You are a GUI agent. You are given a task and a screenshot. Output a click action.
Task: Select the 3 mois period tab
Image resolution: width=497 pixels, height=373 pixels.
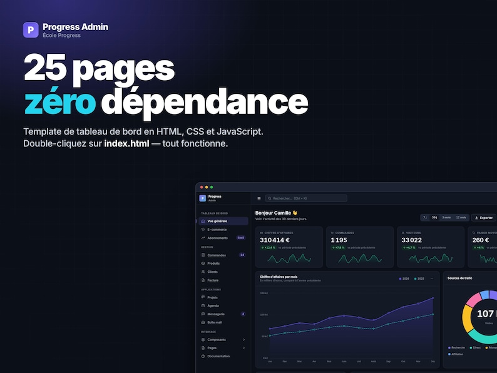[x=446, y=217]
